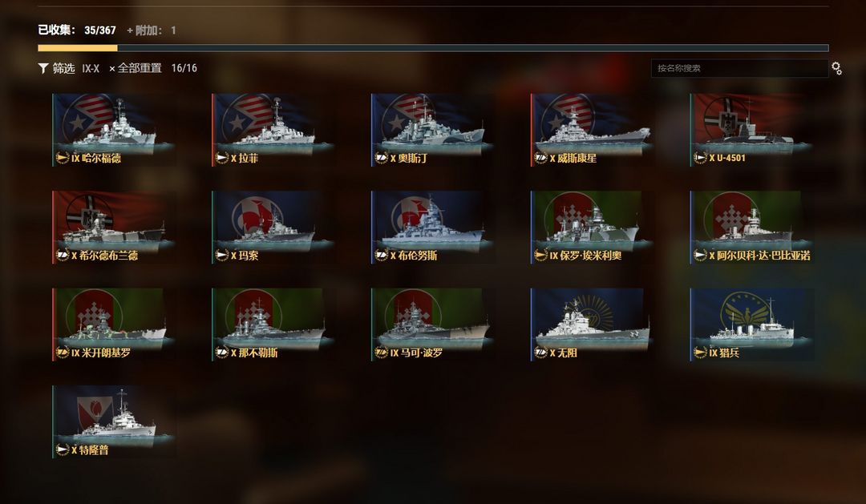Click the IX-X tier filter tag
The height and width of the screenshot is (504, 866).
(x=91, y=68)
